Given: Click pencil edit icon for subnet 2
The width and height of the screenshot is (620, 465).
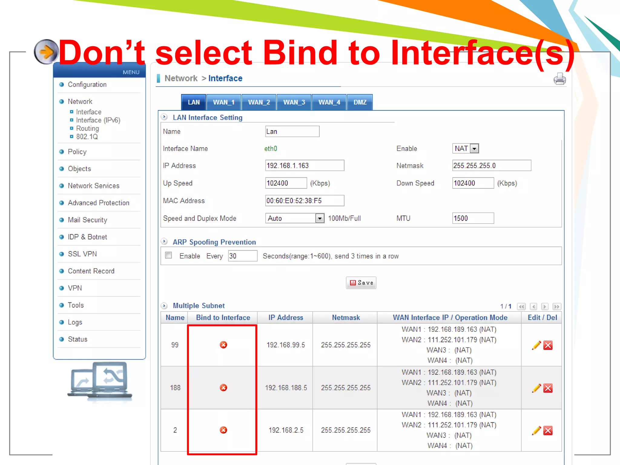Looking at the screenshot, I should 536,430.
